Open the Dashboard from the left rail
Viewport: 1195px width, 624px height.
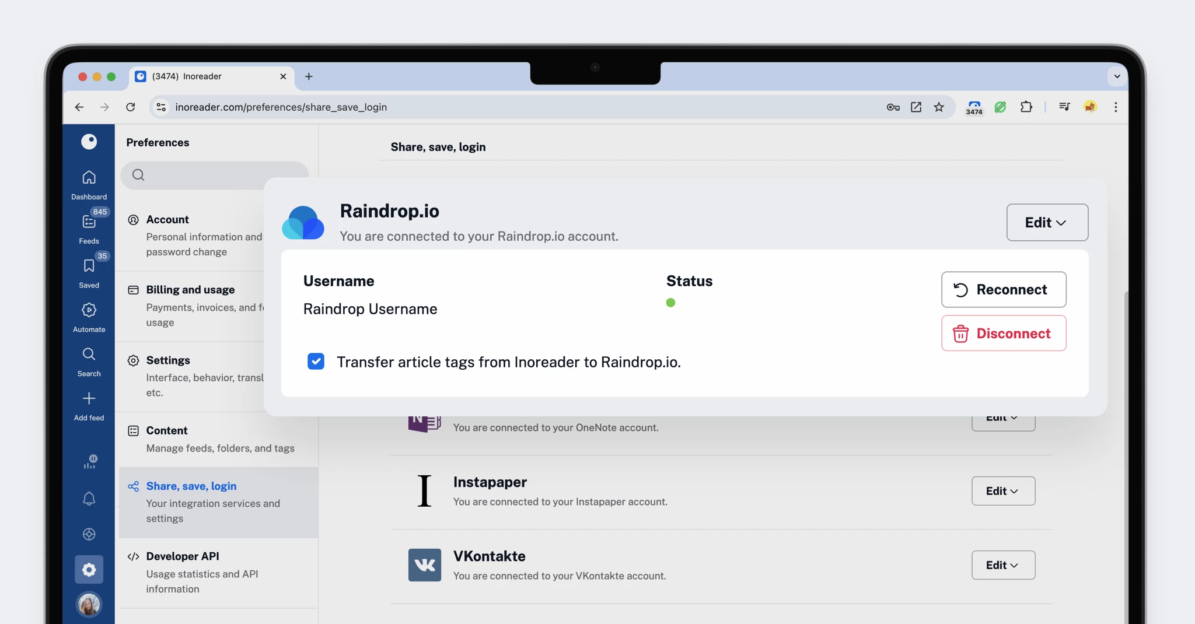pos(89,184)
